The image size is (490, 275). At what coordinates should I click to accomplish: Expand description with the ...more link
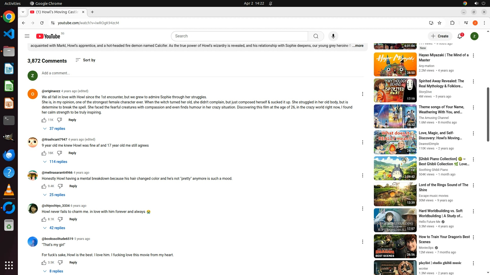tap(358, 46)
